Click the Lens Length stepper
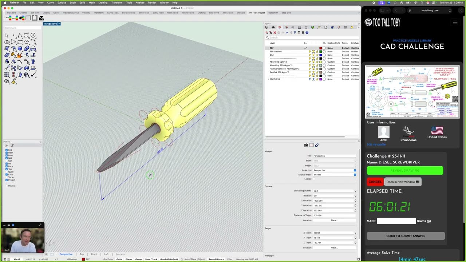The height and width of the screenshot is (262, 466). point(355,191)
